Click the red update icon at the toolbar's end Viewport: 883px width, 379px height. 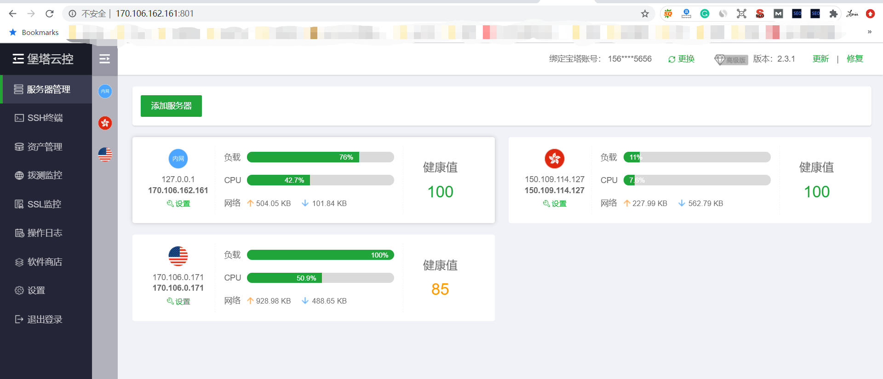tap(870, 14)
